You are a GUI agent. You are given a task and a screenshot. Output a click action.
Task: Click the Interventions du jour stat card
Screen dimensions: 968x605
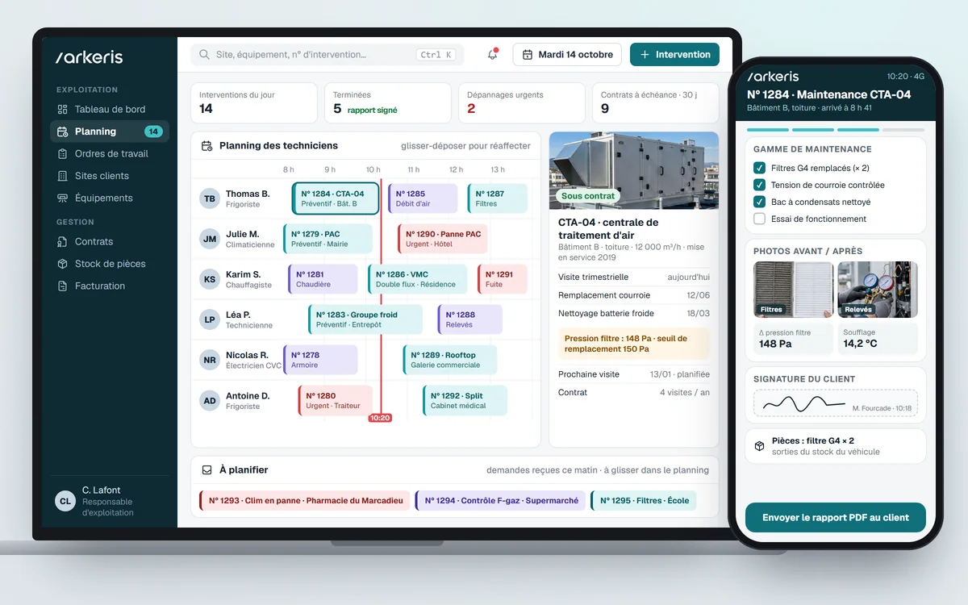(x=254, y=103)
